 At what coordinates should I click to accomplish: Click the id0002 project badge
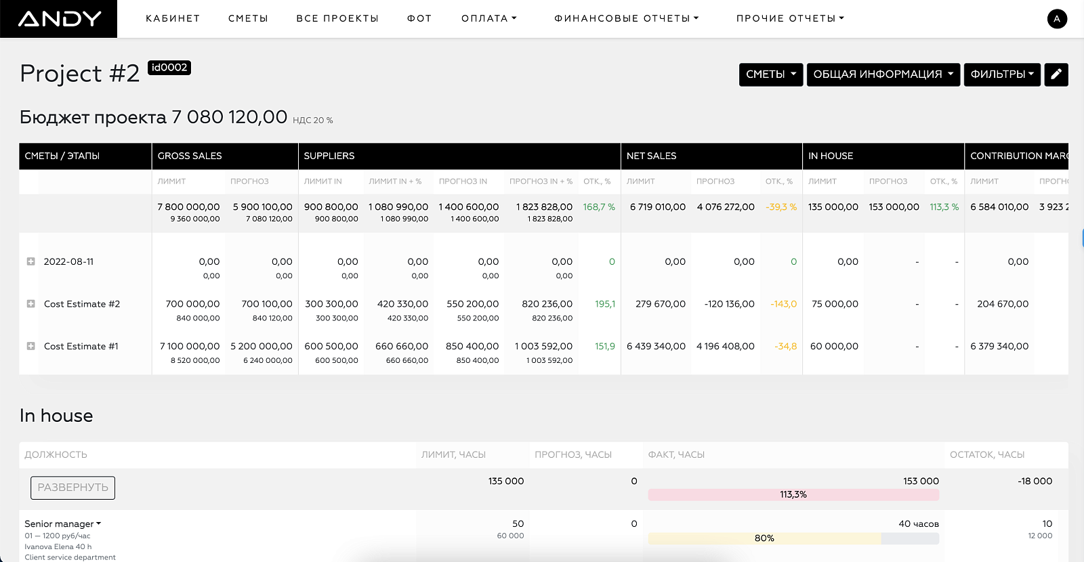[169, 68]
